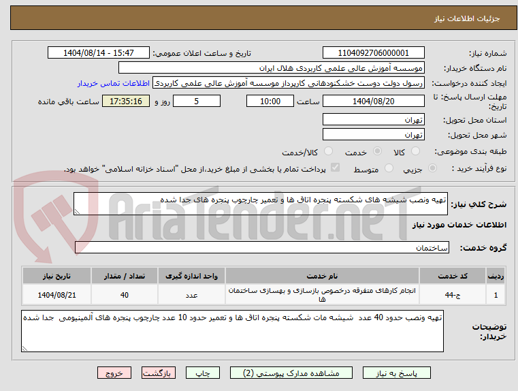This screenshot has width=518, height=391.
Task: Click the کد خدمت column header
Action: click(453, 276)
